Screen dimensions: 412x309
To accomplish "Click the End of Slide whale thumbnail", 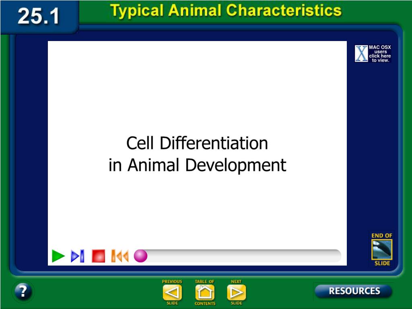I will (x=382, y=249).
